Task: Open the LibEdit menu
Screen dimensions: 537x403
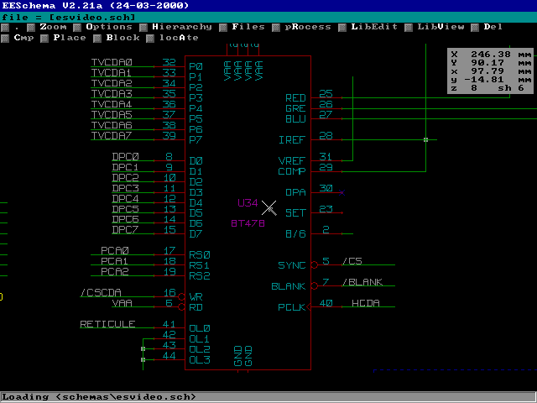Action: click(374, 27)
